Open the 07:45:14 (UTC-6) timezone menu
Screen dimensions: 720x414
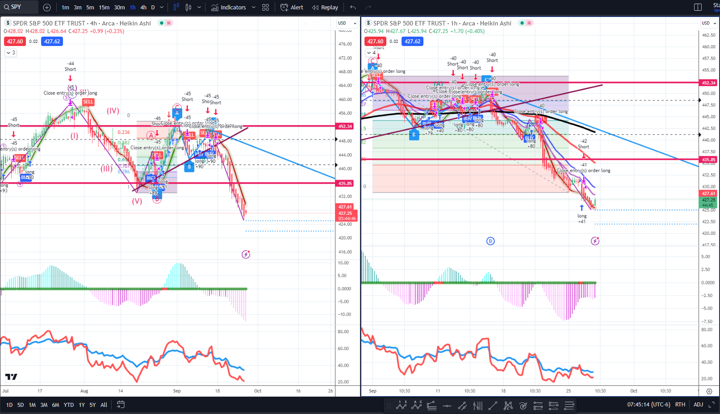pos(649,405)
